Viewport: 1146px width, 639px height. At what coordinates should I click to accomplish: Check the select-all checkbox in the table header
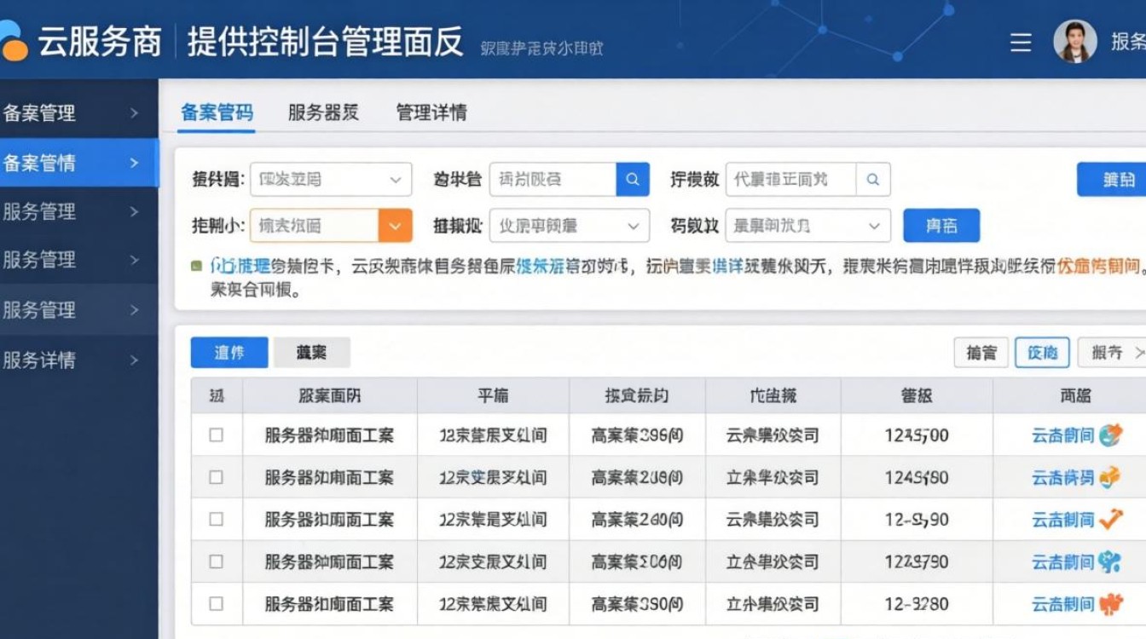coord(216,395)
